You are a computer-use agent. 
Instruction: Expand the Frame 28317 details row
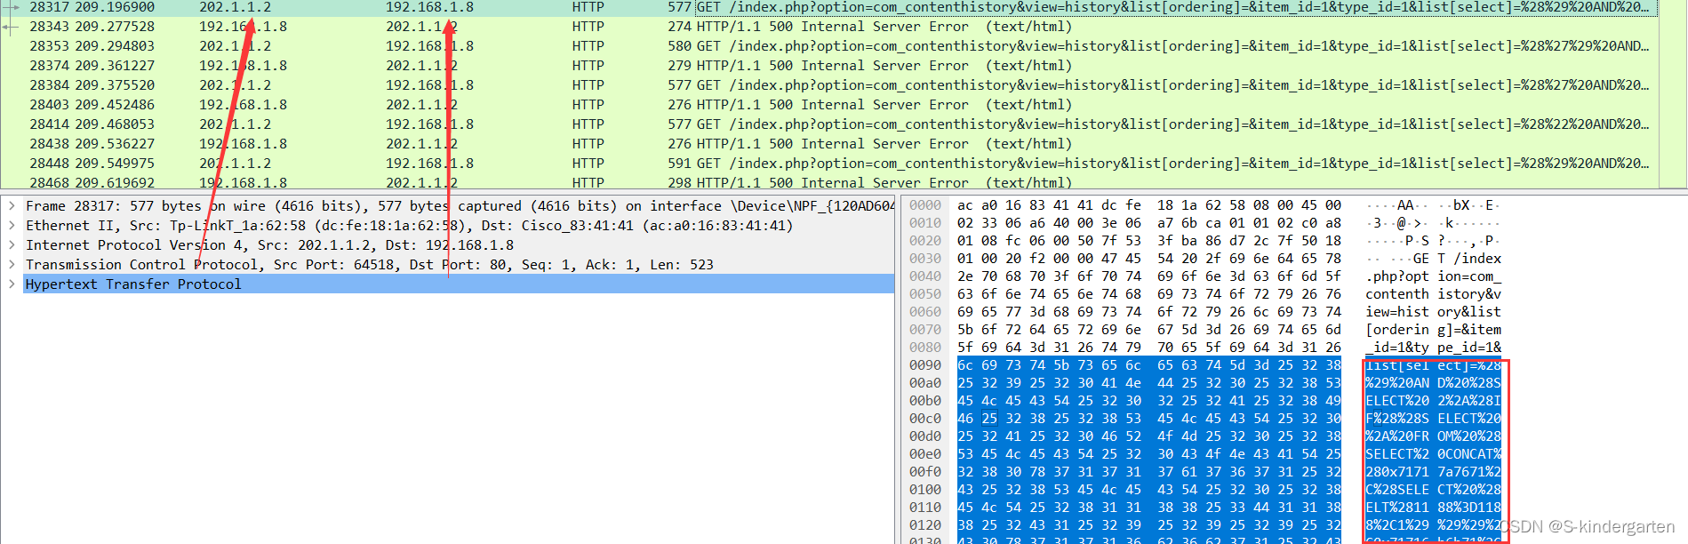click(x=12, y=206)
